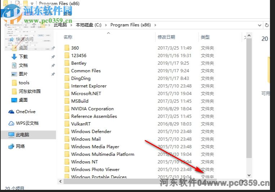Select the DingDing folder icon
This screenshot has height=192, width=275.
click(67, 78)
